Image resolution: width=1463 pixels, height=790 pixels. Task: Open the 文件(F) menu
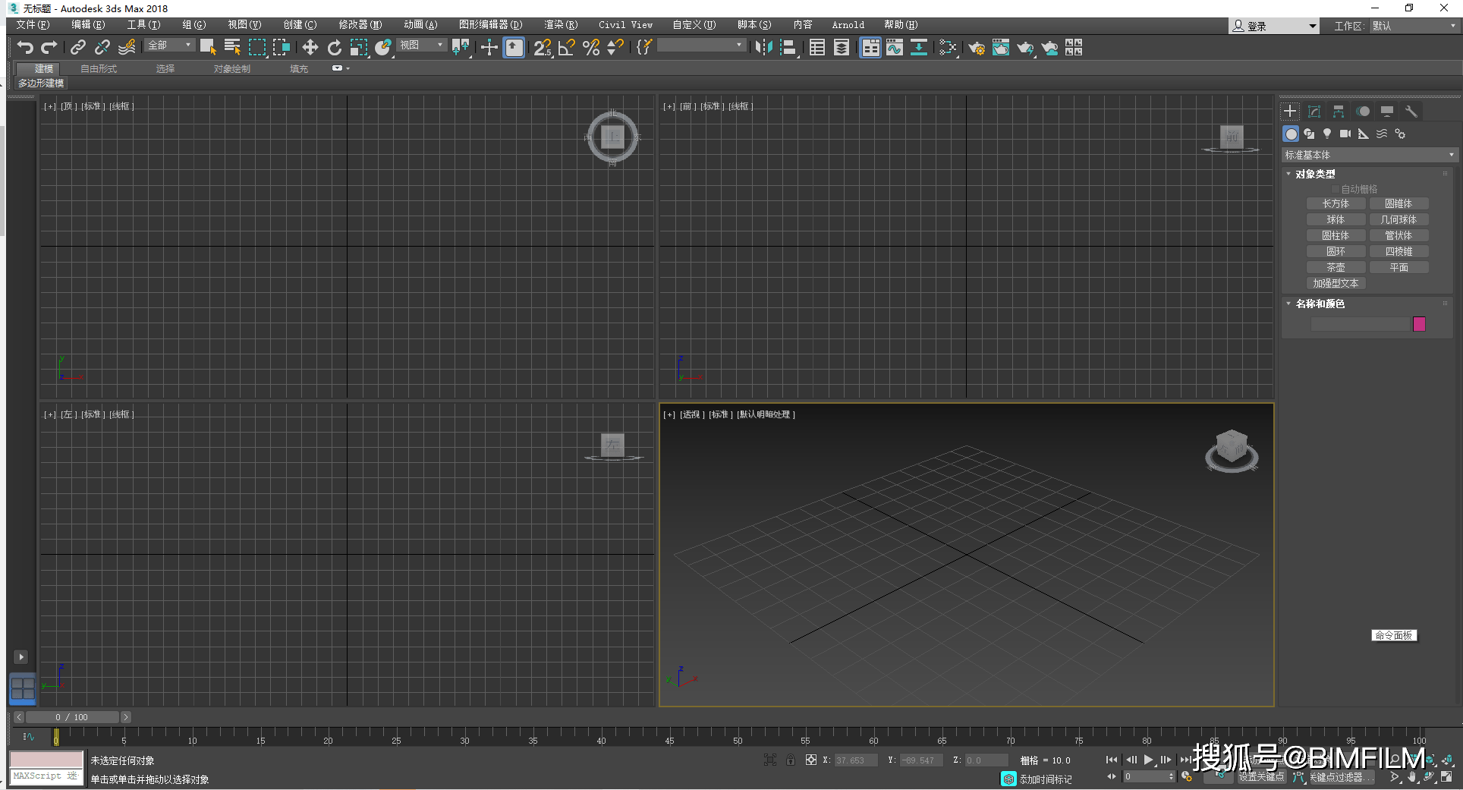point(33,25)
